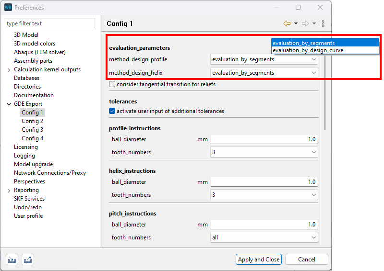This screenshot has height=271, width=384.
Task: Select Config 3 in the tree
Action: tap(32, 130)
